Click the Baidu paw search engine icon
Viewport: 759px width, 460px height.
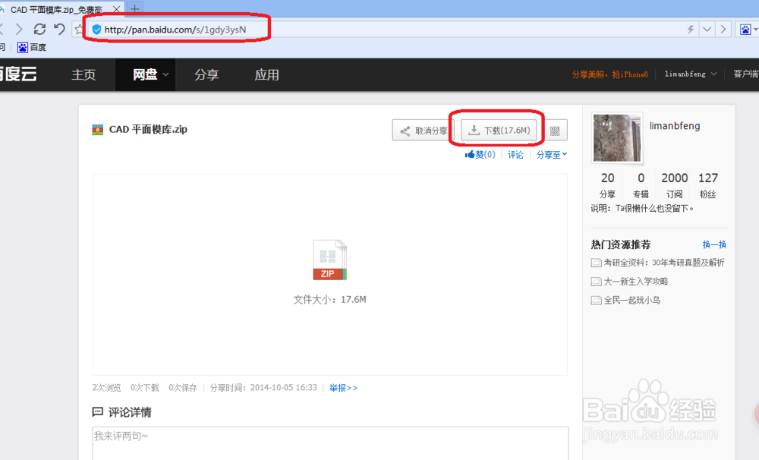[x=745, y=30]
